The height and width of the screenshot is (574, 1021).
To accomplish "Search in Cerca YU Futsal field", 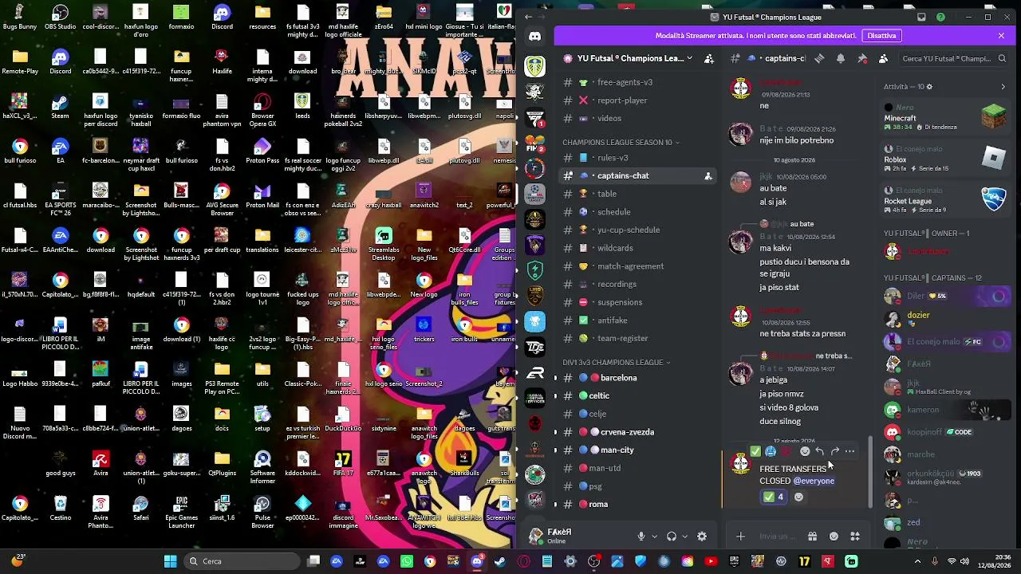I will tap(954, 58).
